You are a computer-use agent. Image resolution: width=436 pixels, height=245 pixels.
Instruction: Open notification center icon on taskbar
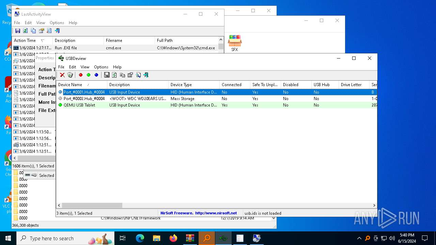pos(425,238)
